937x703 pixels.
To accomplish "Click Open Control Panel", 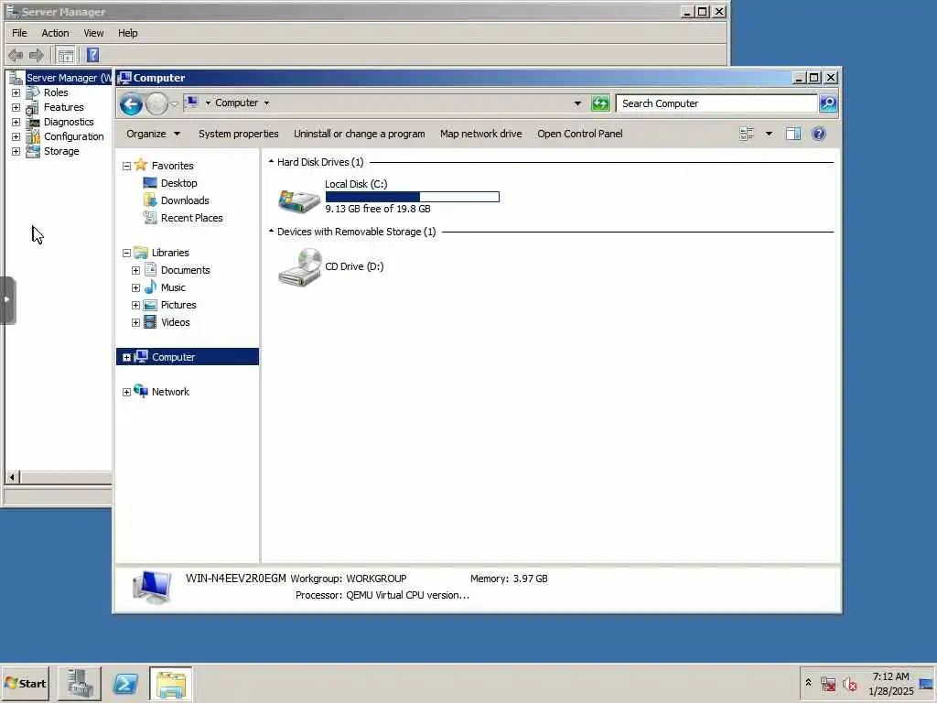I will point(579,134).
